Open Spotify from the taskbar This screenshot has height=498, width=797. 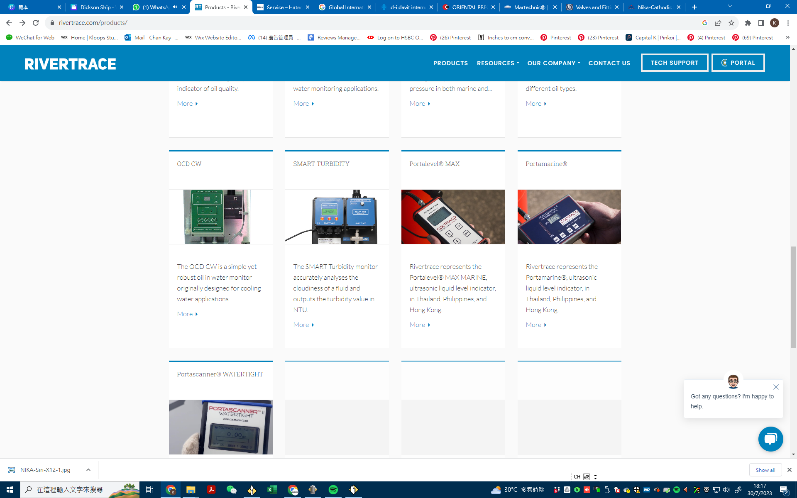(x=333, y=490)
